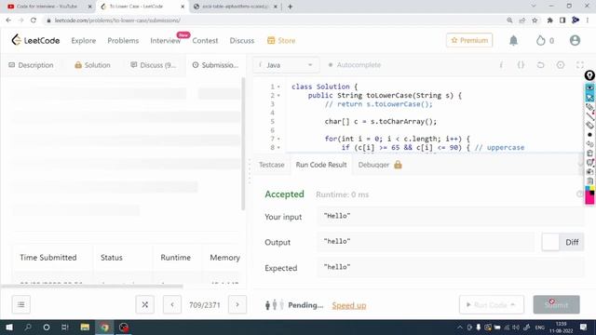
Task: Click the share page icon
Action: (522, 20)
